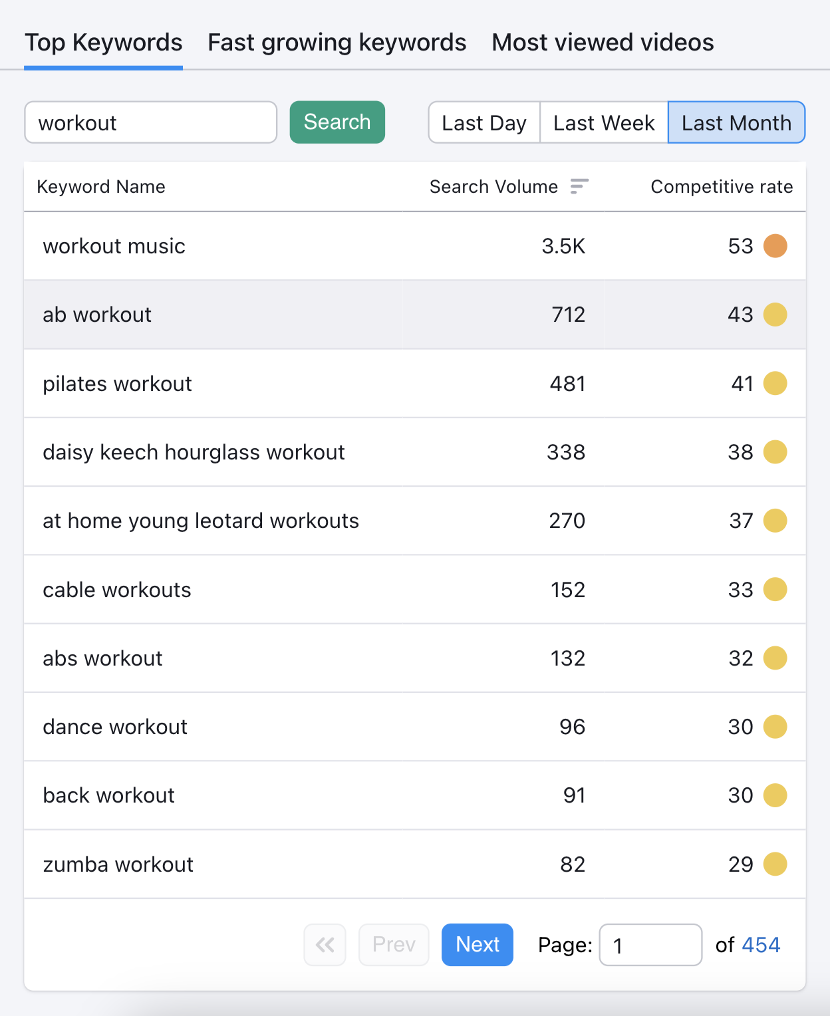Enable the Last Day time filter
Screen dimensions: 830x1016
click(x=484, y=122)
